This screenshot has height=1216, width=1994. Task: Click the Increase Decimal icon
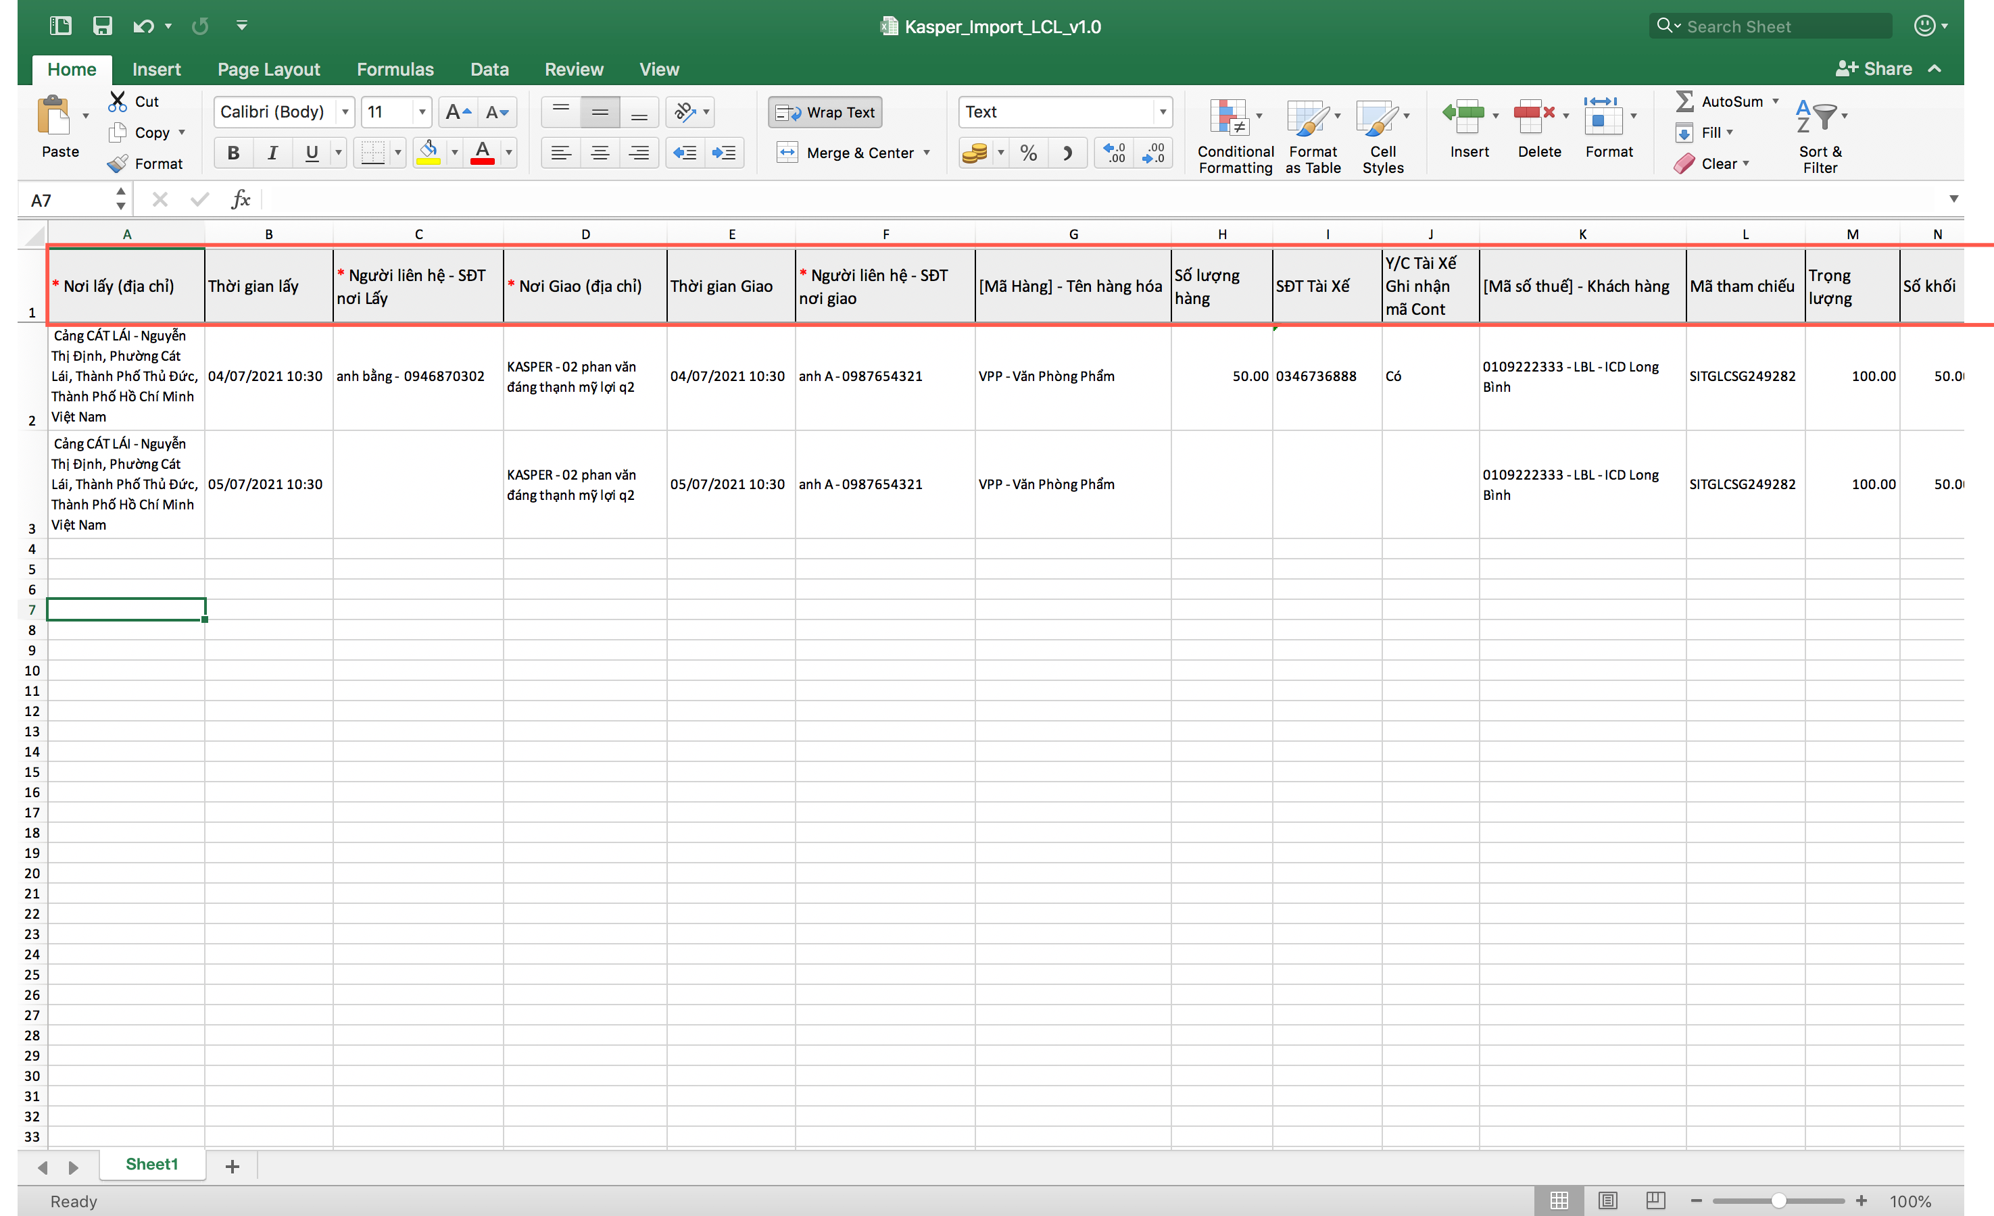point(1115,153)
